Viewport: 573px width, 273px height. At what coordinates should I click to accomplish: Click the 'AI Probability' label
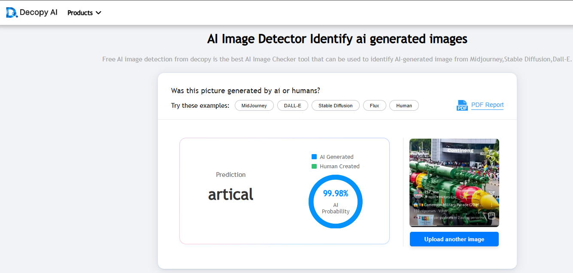point(336,208)
